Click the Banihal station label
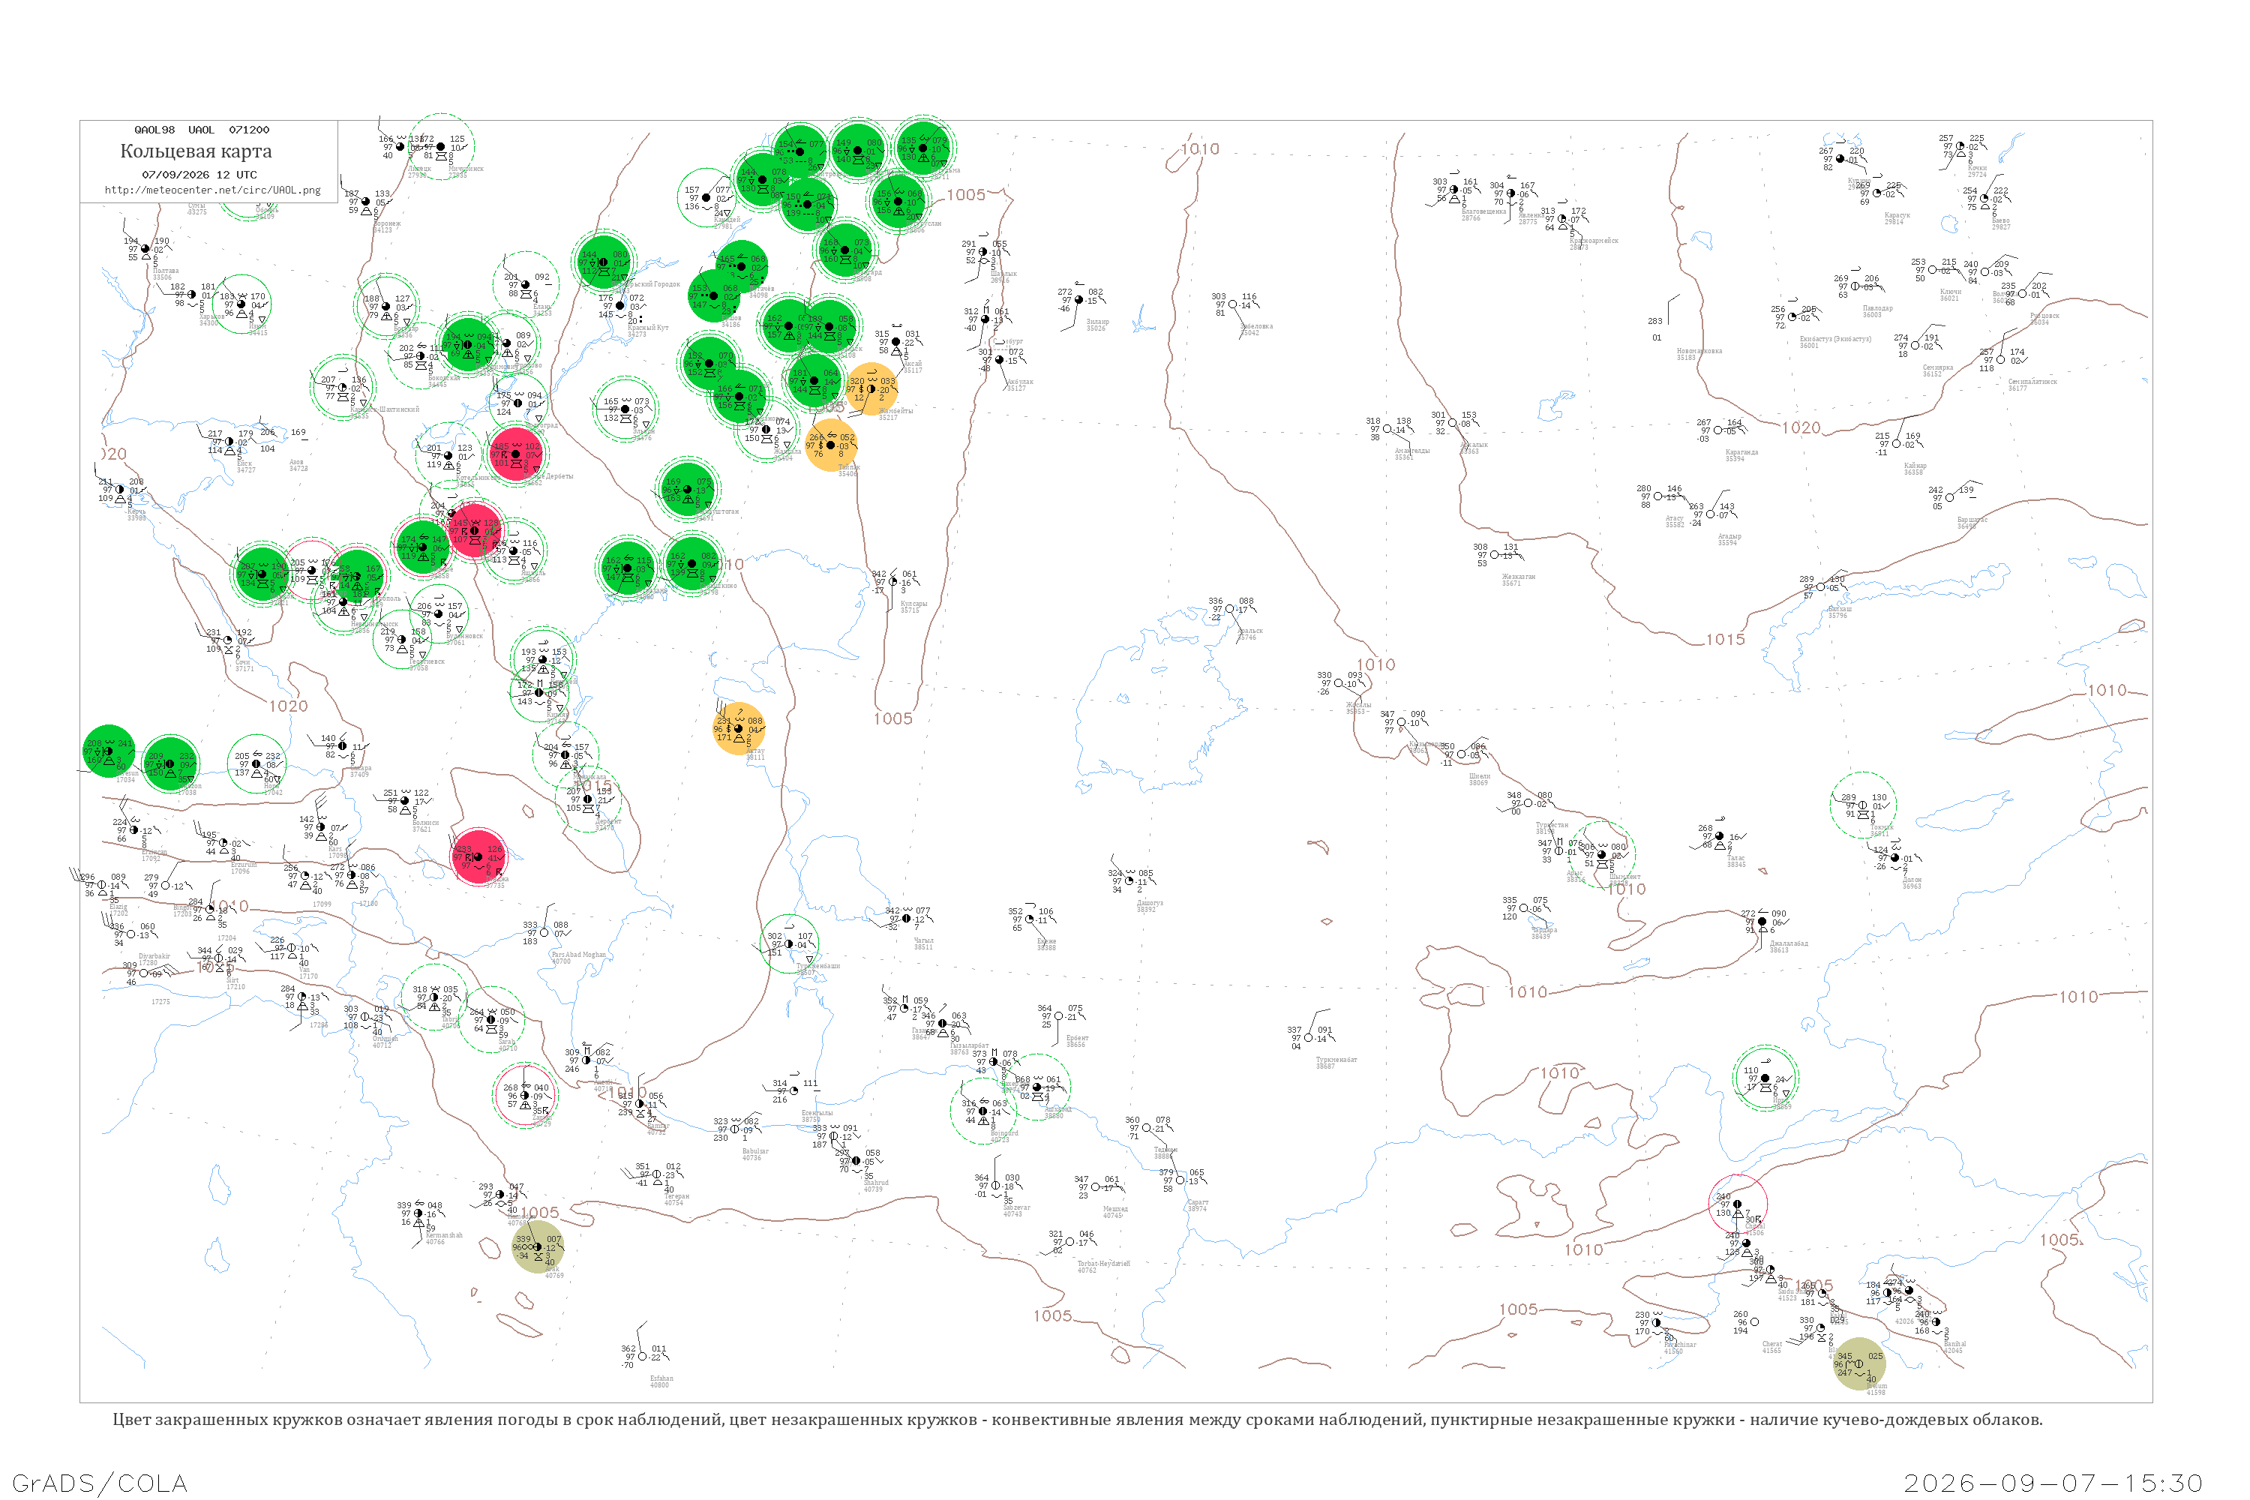2250x1500 pixels. [x=1954, y=1343]
